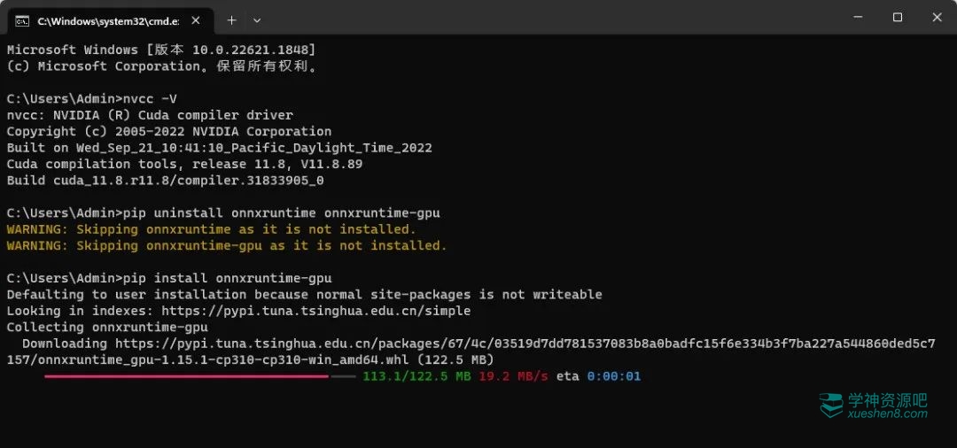Viewport: 957px width, 448px height.
Task: Click the pink download progress bar
Action: coord(186,376)
